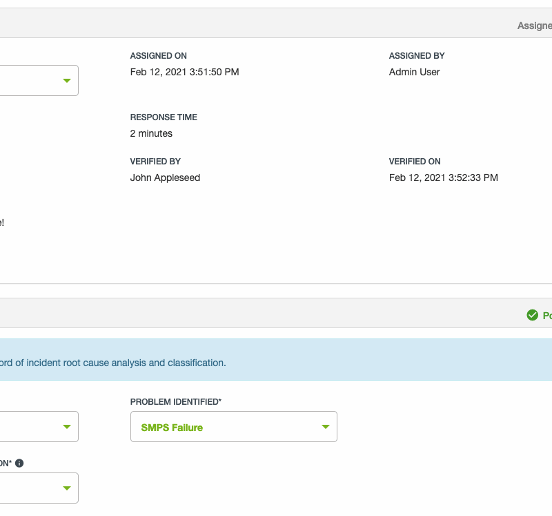Screen dimensions: 552x516
Task: Click the Assigned status text in header
Action: pyautogui.click(x=534, y=26)
